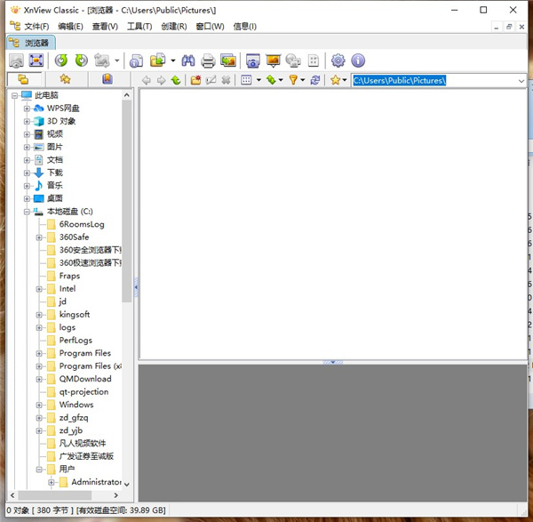Viewport: 533px width, 522px height.
Task: Click the preview pane collapse handle
Action: click(x=333, y=362)
